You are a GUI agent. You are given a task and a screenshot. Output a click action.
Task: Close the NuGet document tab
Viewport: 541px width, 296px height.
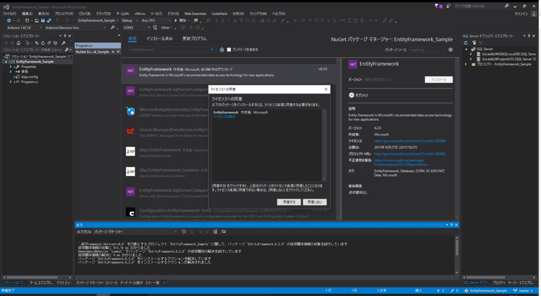(x=118, y=52)
